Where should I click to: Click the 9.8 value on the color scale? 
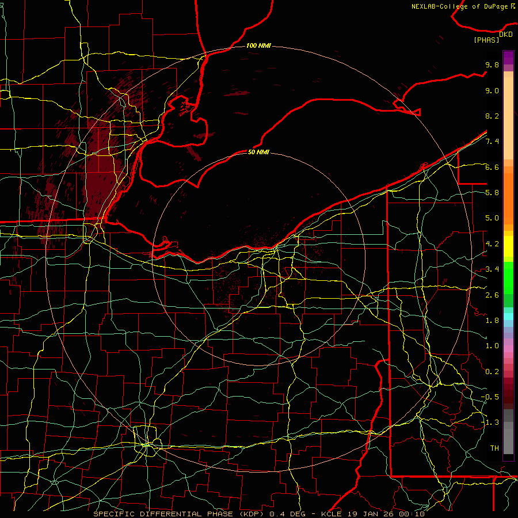(x=492, y=64)
